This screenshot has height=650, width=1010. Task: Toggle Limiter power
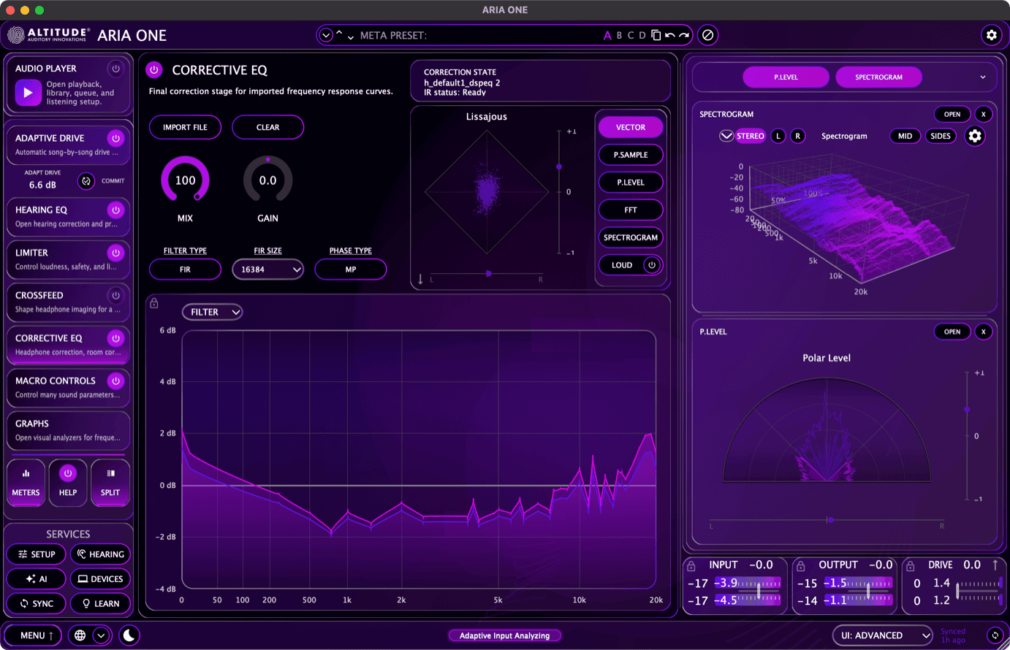[115, 253]
